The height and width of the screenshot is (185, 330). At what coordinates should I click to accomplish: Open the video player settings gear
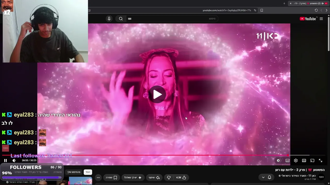pyautogui.click(x=296, y=161)
